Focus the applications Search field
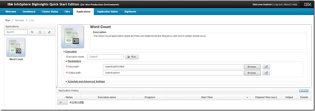The height and width of the screenshot is (111, 315). point(16,32)
